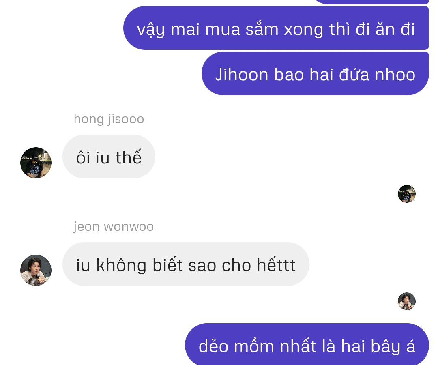Click the sender name 'jeon wonwoo'
Image resolution: width=438 pixels, height=365 pixels.
pos(114,226)
